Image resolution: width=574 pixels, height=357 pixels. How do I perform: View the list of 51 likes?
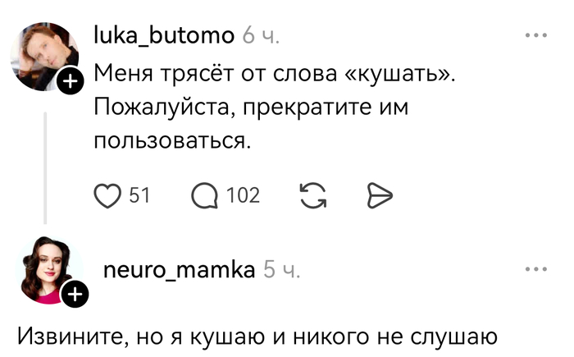click(139, 195)
